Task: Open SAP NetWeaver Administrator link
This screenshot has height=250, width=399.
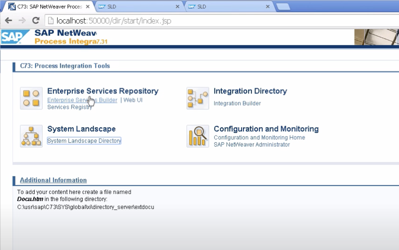Action: click(252, 144)
